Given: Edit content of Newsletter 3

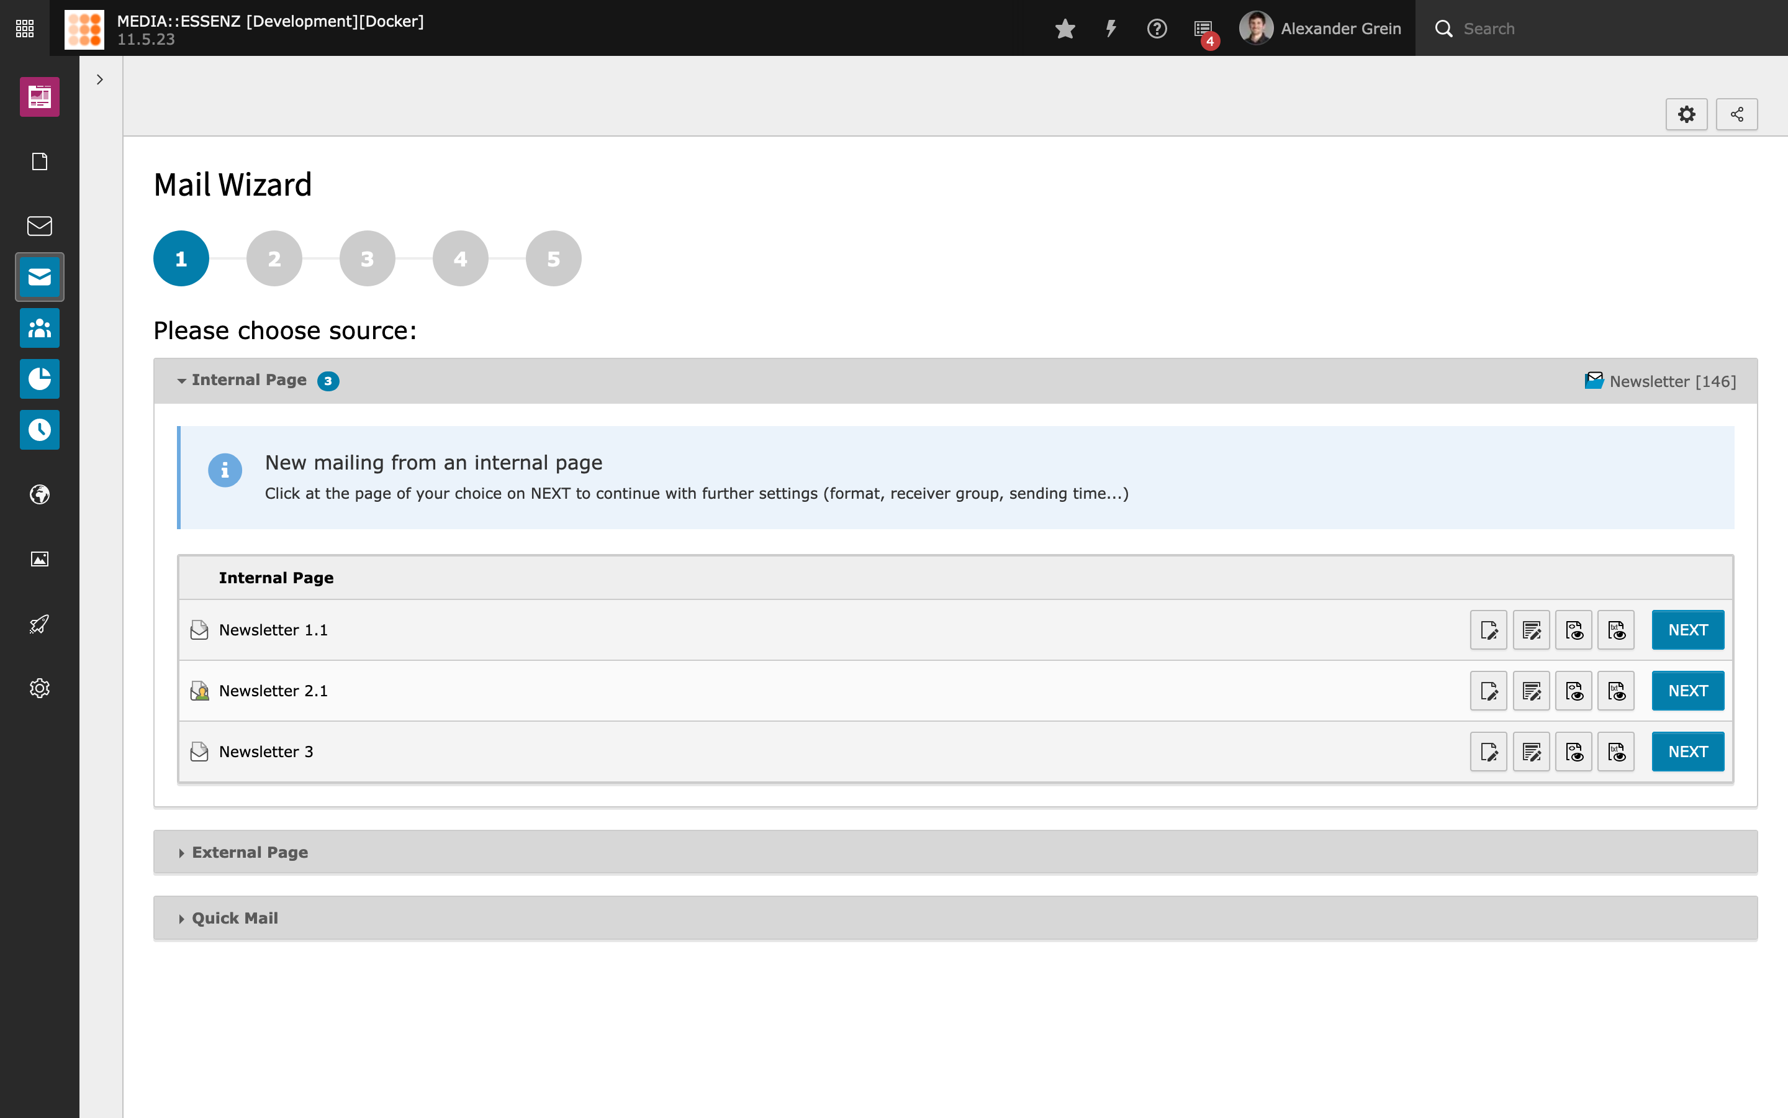Looking at the screenshot, I should click(x=1531, y=752).
